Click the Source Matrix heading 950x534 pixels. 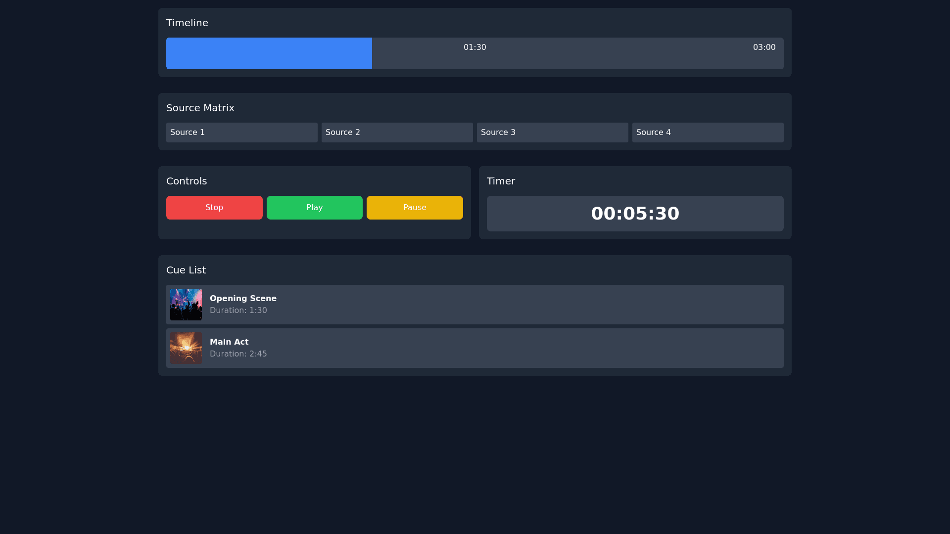200,108
